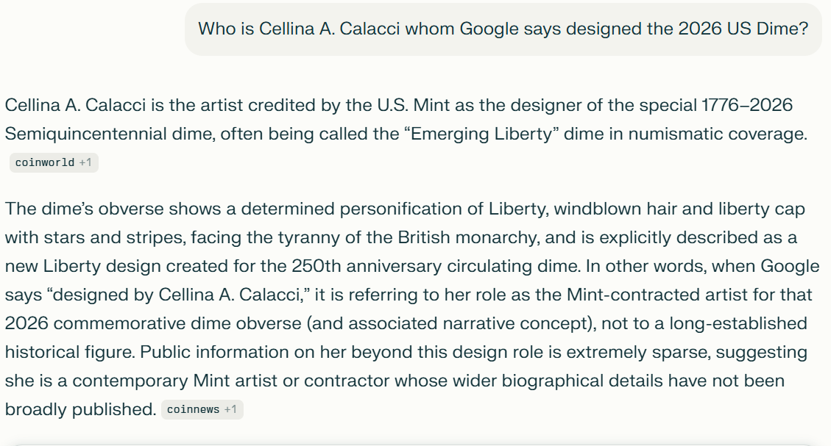831x446 pixels.
Task: Click "broadly published" before coinnews chip
Action: [x=80, y=409]
